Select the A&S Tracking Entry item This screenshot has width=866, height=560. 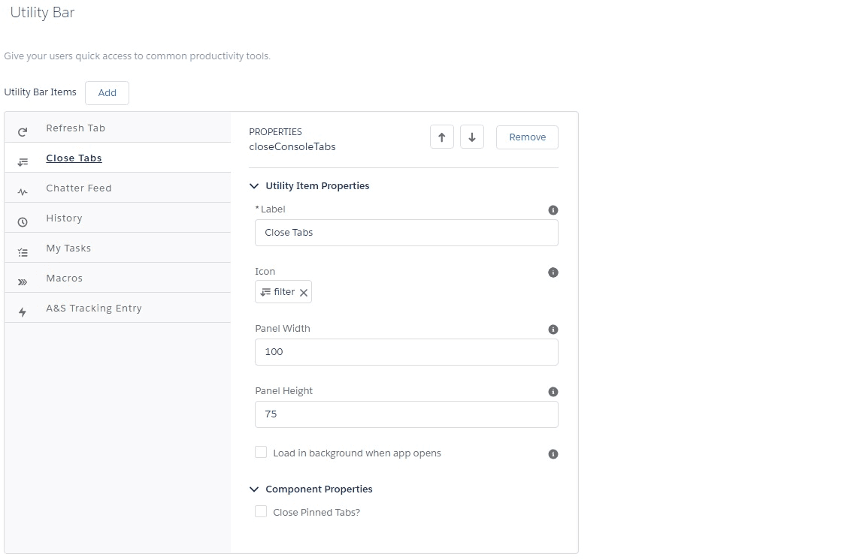tap(117, 308)
